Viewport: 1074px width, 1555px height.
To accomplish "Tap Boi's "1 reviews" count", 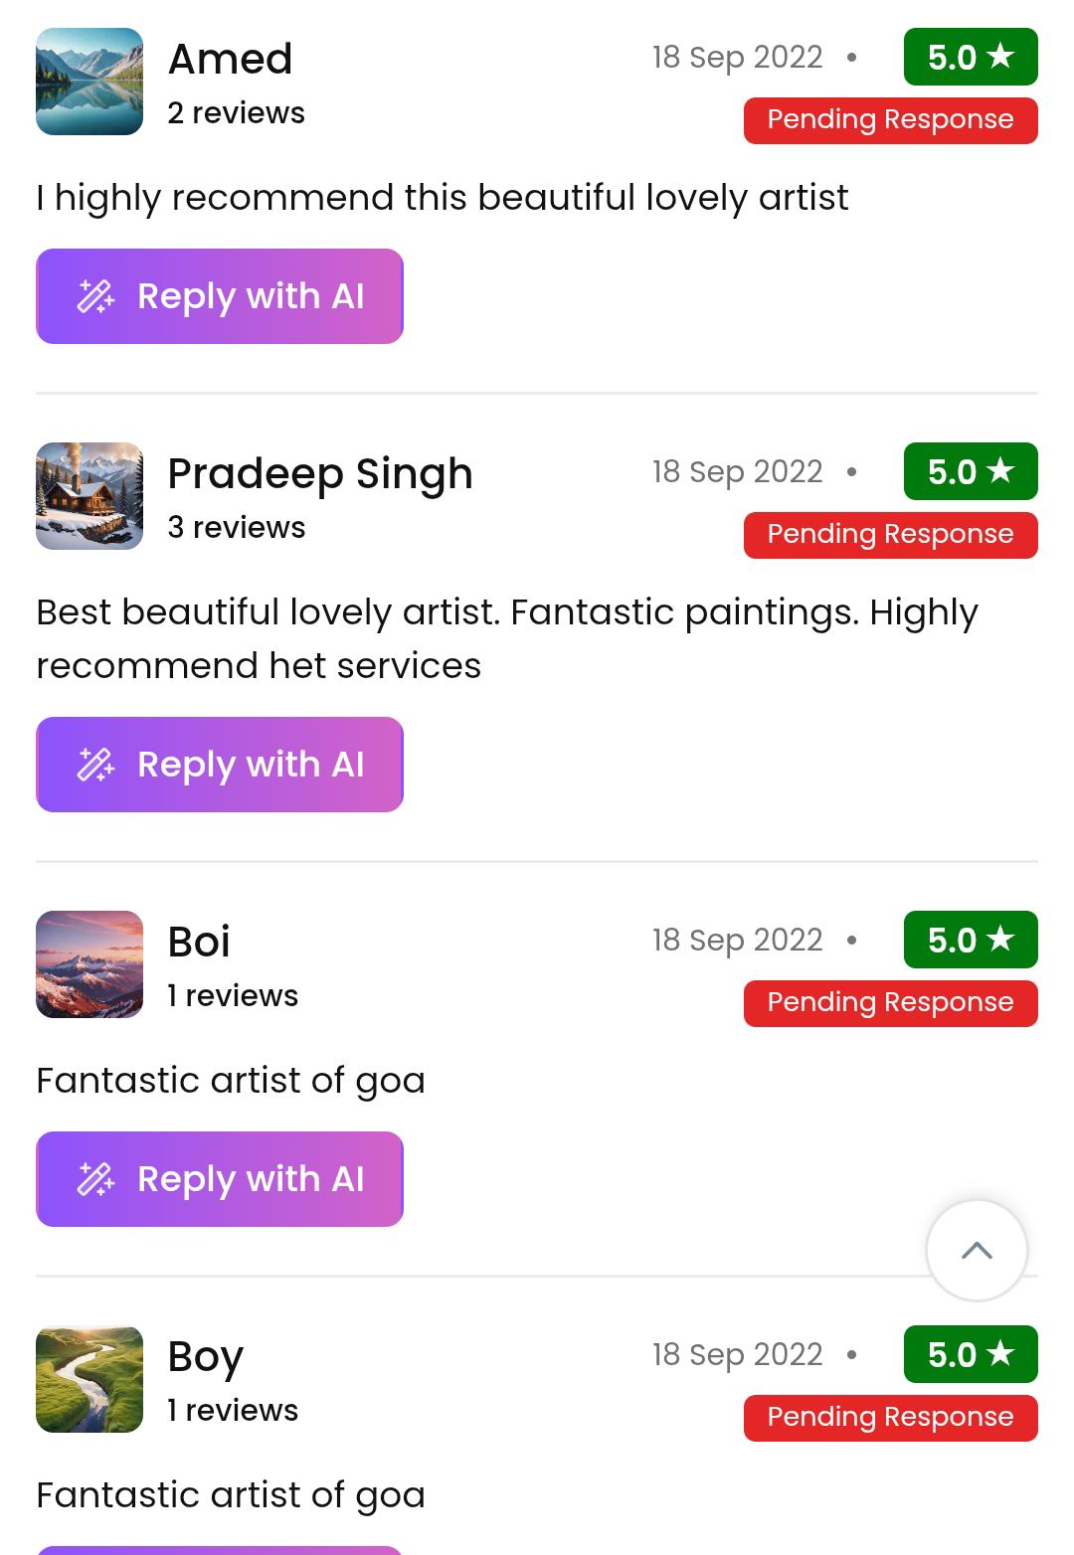I will click(x=233, y=995).
